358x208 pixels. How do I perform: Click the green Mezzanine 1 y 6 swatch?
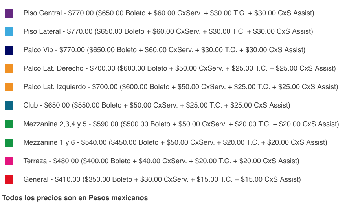point(9,143)
